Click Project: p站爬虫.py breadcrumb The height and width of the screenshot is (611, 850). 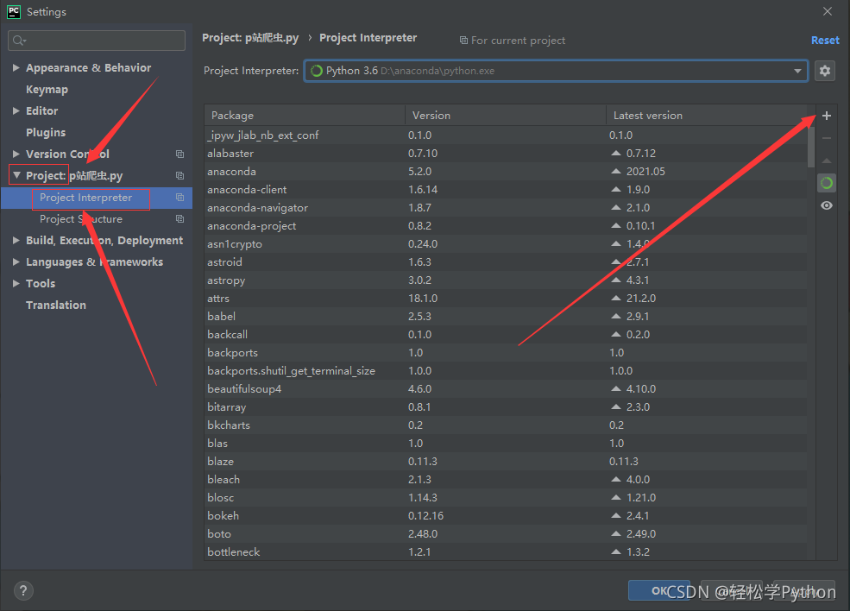pos(250,38)
